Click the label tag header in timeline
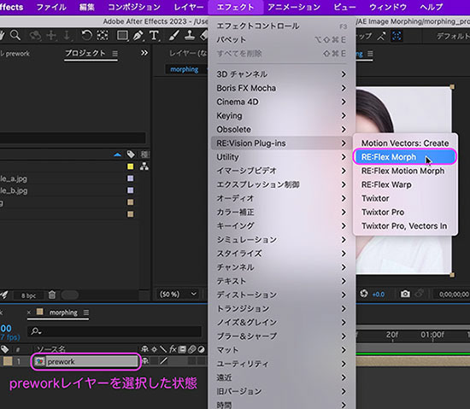The height and width of the screenshot is (409, 470). tap(5, 349)
